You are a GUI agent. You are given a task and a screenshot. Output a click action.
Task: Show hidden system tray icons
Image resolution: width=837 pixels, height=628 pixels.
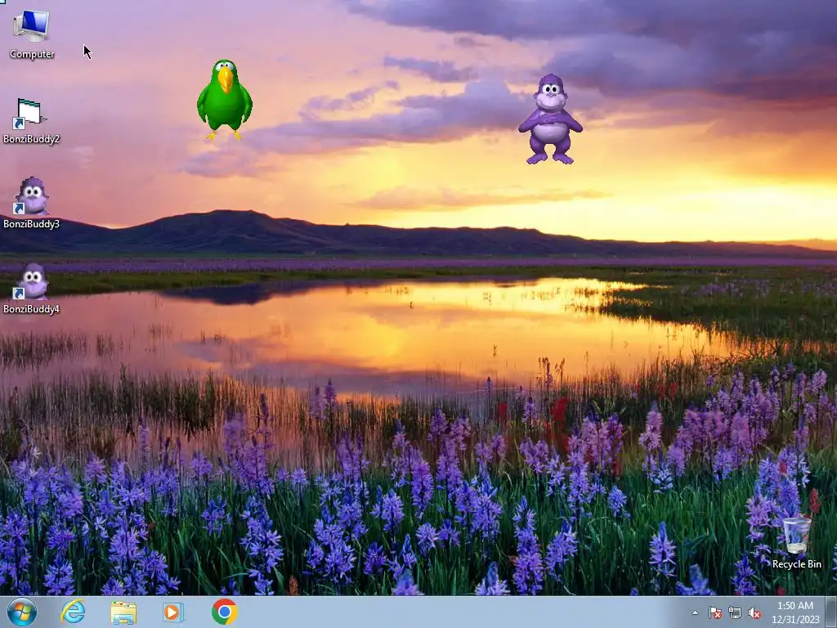695,612
